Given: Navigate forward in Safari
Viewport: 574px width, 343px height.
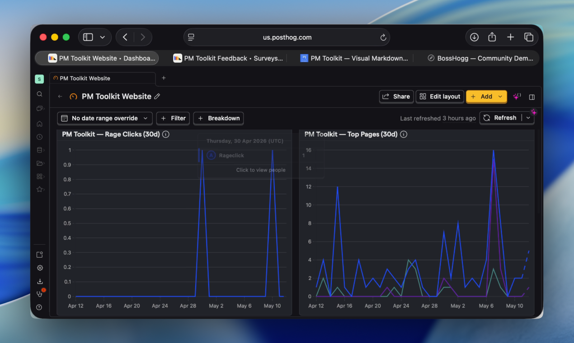Looking at the screenshot, I should point(143,37).
